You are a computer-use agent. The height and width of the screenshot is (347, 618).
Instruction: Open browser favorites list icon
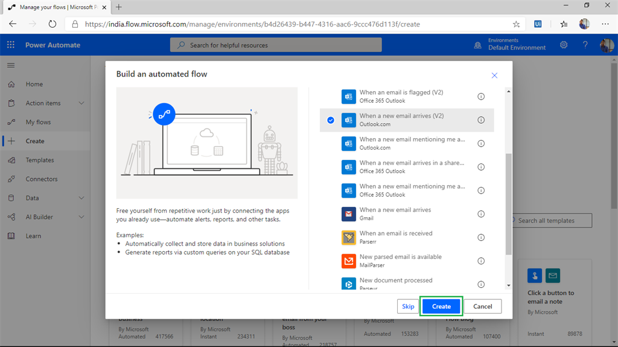coord(564,24)
